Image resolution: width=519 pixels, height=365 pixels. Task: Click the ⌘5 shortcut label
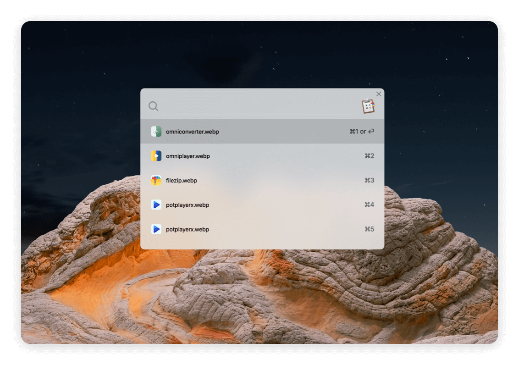(369, 229)
